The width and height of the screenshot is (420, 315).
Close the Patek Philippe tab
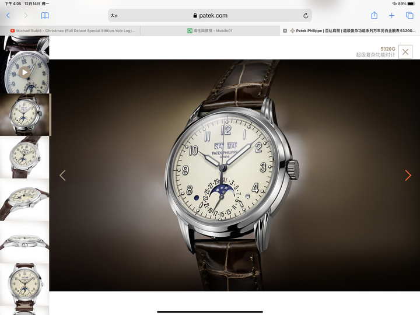click(x=285, y=31)
